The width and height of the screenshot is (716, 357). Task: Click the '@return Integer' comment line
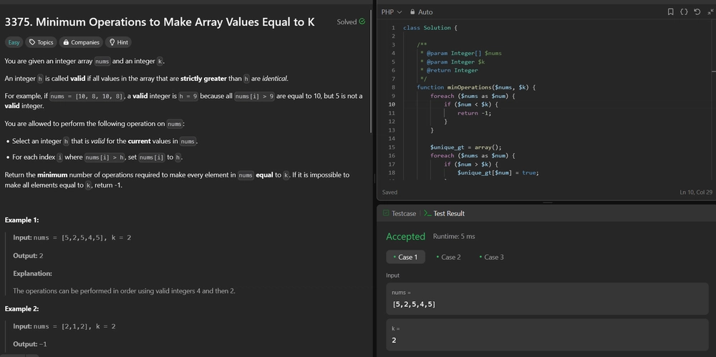[450, 70]
